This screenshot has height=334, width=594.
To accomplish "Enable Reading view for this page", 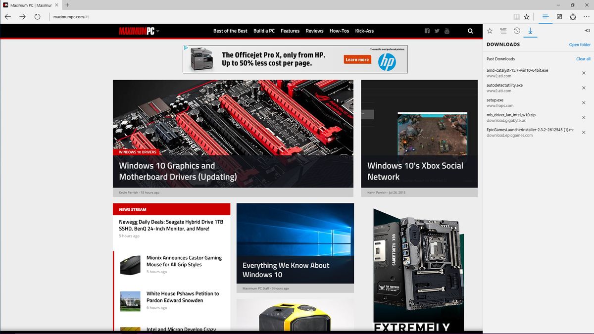I will coord(517,16).
